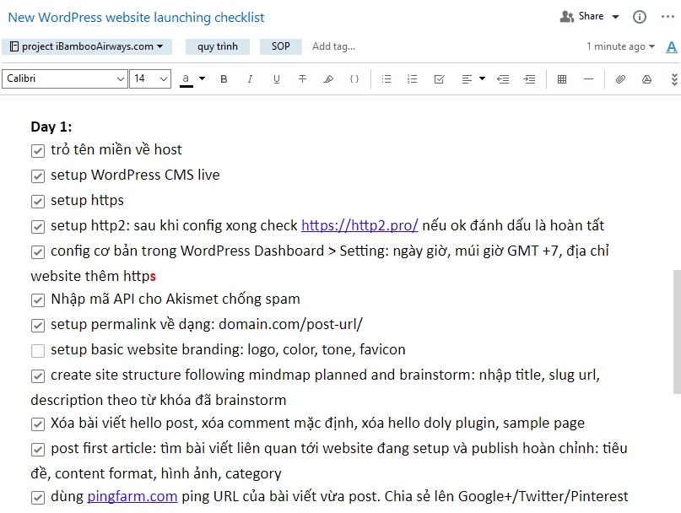681x513 pixels.
Task: Insert a numbered list
Action: [412, 79]
